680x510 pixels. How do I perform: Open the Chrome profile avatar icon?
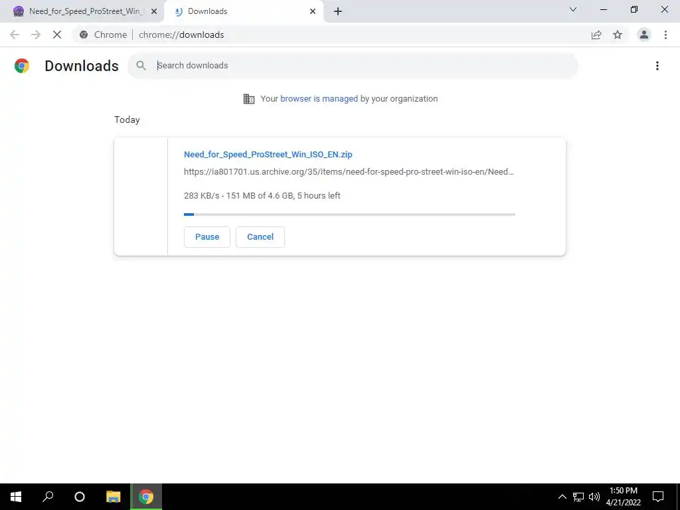point(644,35)
